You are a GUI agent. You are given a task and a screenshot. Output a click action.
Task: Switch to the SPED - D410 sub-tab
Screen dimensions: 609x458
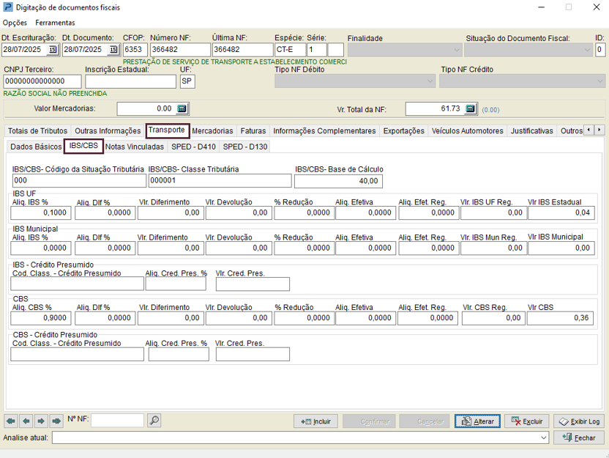point(193,147)
